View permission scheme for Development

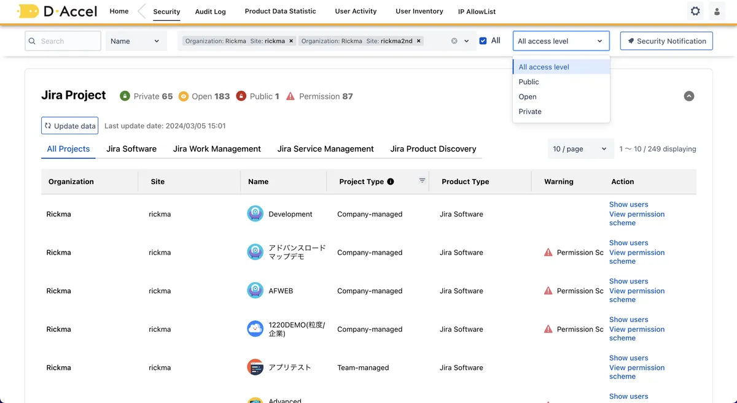coord(637,218)
